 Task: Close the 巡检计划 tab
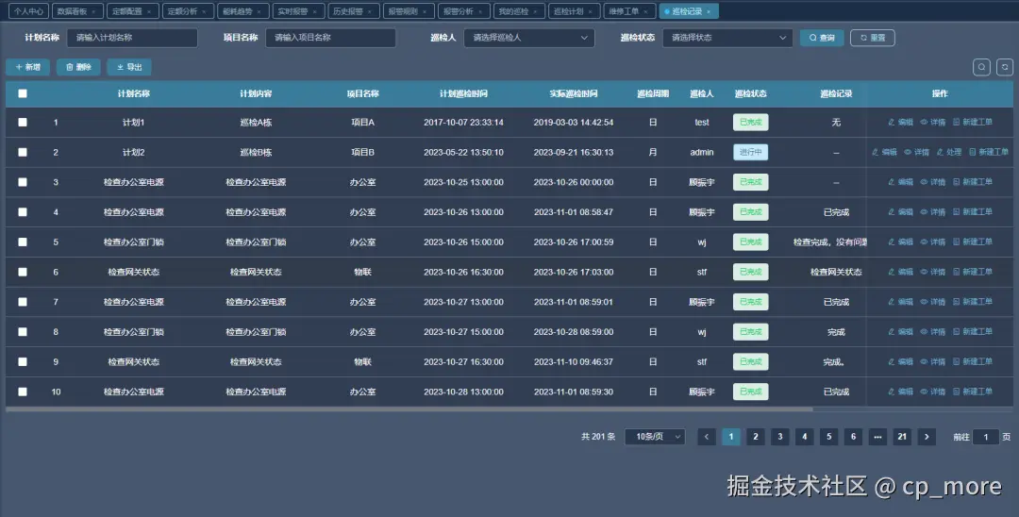point(590,11)
